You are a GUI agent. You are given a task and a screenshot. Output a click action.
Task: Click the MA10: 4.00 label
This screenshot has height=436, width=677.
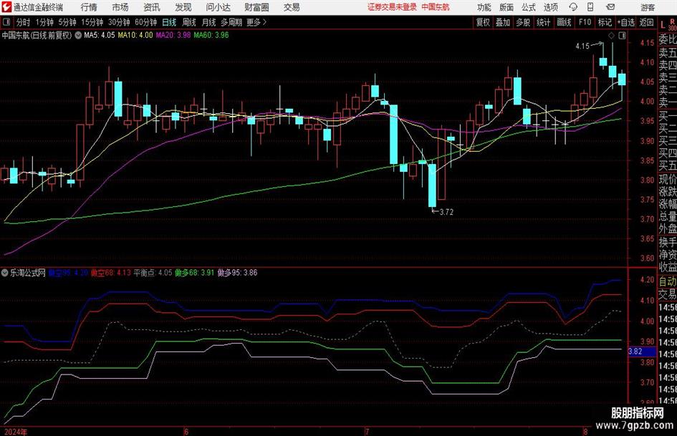(135, 35)
